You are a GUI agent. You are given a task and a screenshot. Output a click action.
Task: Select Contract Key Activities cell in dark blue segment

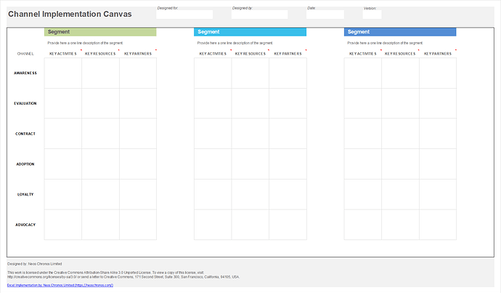(x=362, y=134)
